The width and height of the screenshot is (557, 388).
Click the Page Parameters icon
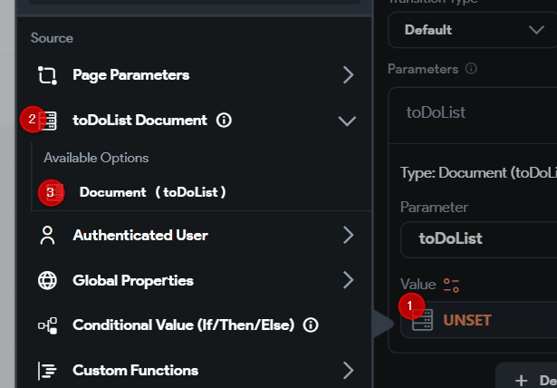coord(47,75)
